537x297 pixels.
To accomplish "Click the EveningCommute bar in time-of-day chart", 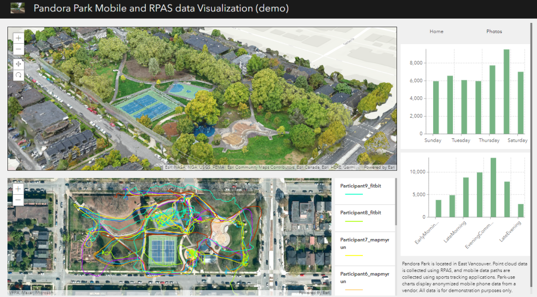I will (493, 187).
